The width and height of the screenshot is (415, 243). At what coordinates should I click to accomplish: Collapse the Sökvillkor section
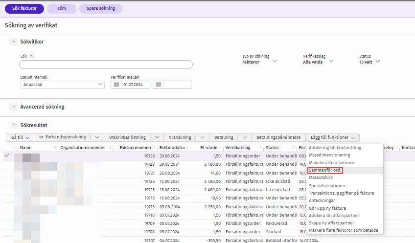pos(14,42)
